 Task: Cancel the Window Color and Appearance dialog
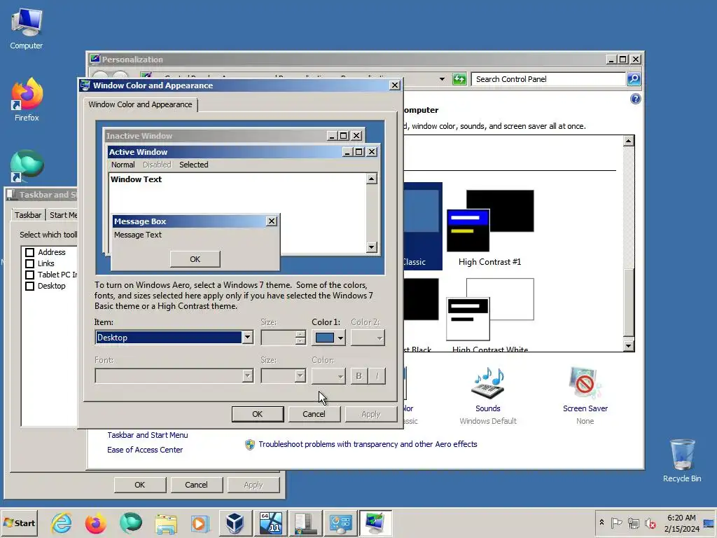coord(314,414)
